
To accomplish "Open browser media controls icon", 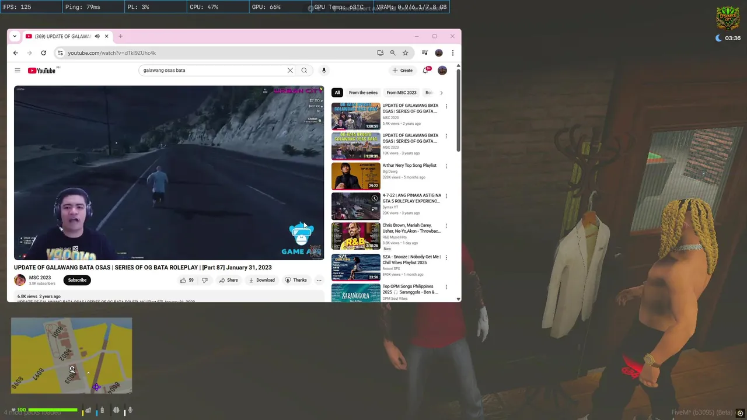I will pyautogui.click(x=425, y=52).
